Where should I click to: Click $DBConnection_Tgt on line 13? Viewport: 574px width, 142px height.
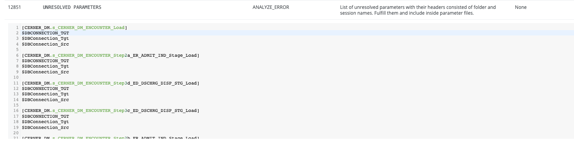pyautogui.click(x=45, y=94)
